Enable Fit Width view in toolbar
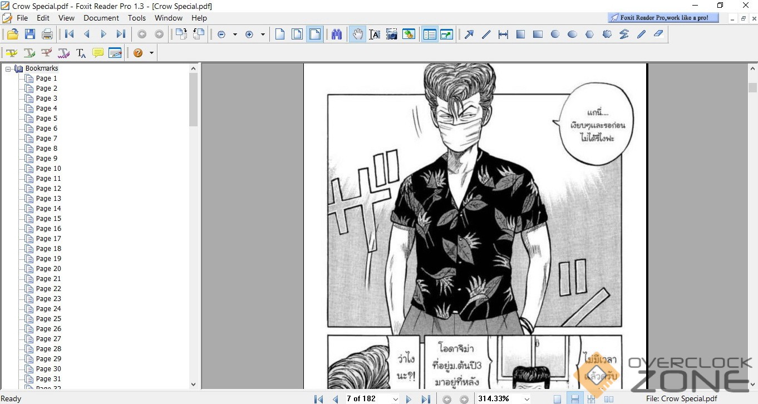The height and width of the screenshot is (404, 758). [315, 35]
